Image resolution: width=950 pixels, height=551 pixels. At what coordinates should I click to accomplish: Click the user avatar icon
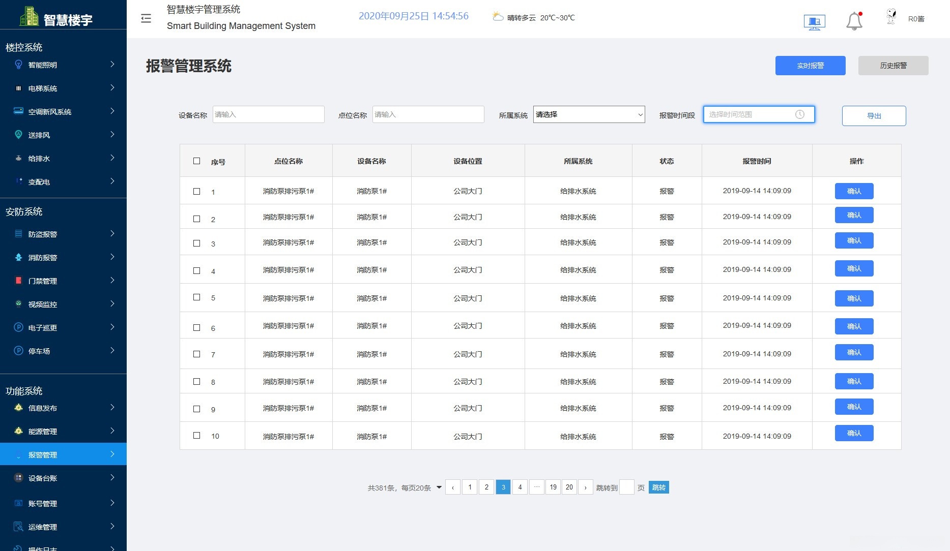click(x=891, y=16)
